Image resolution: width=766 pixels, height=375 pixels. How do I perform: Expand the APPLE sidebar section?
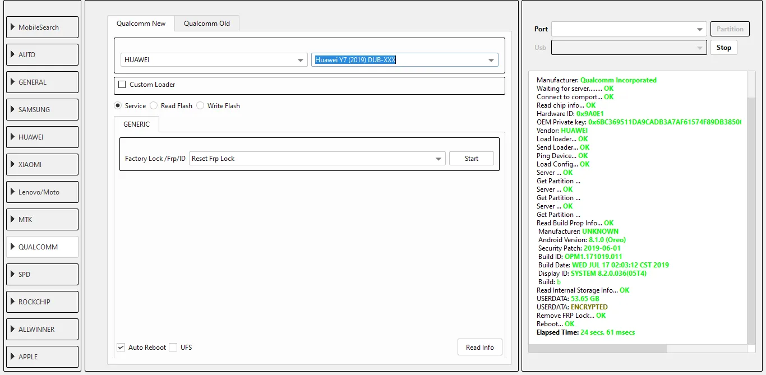point(42,357)
